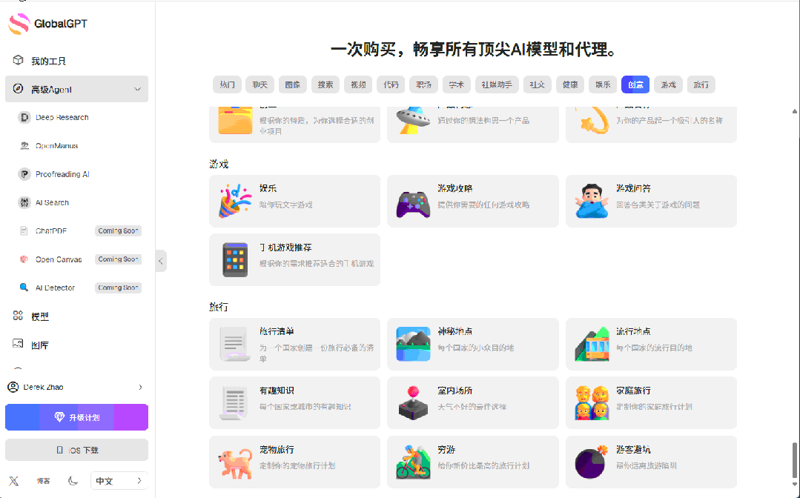Launch the OpenManus agent
Image resolution: width=800 pixels, height=498 pixels.
click(x=58, y=145)
